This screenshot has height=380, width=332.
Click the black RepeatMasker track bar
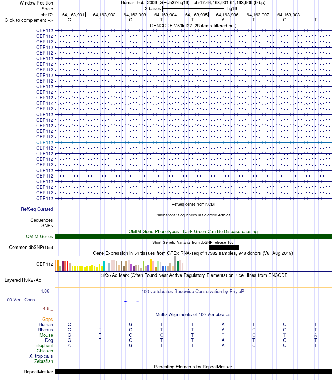tap(193, 372)
